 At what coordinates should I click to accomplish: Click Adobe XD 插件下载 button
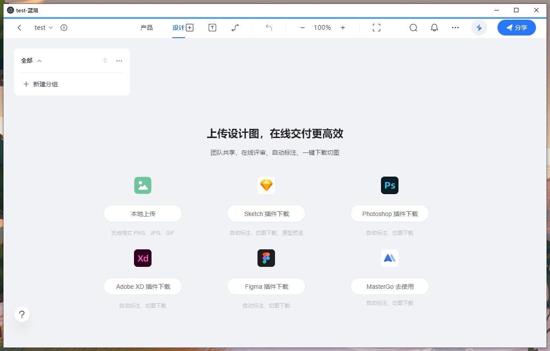(143, 287)
